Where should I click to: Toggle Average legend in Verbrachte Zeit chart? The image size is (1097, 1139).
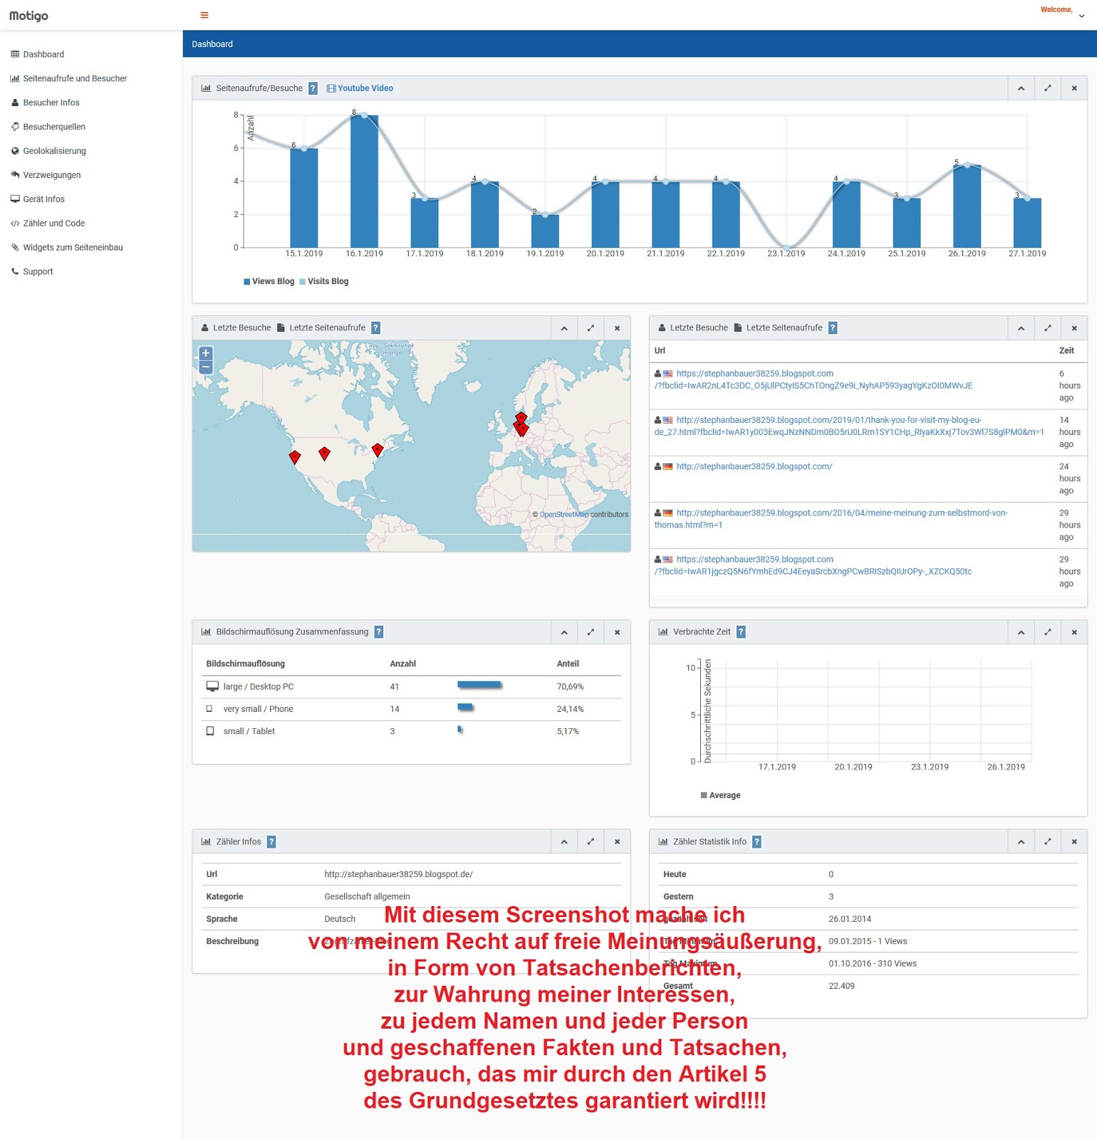721,795
